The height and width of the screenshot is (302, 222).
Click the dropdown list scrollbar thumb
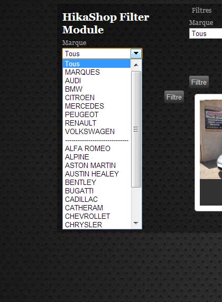coord(136,129)
